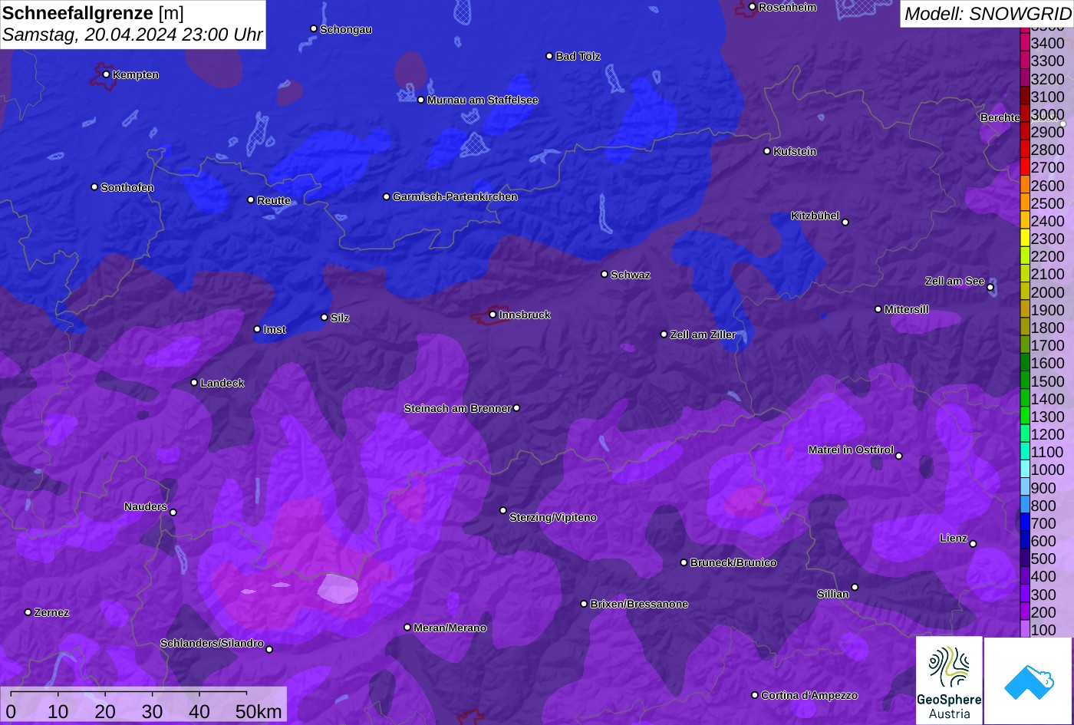Select the yellow legend swatch beside 2300
This screenshot has width=1074, height=725.
click(1024, 239)
